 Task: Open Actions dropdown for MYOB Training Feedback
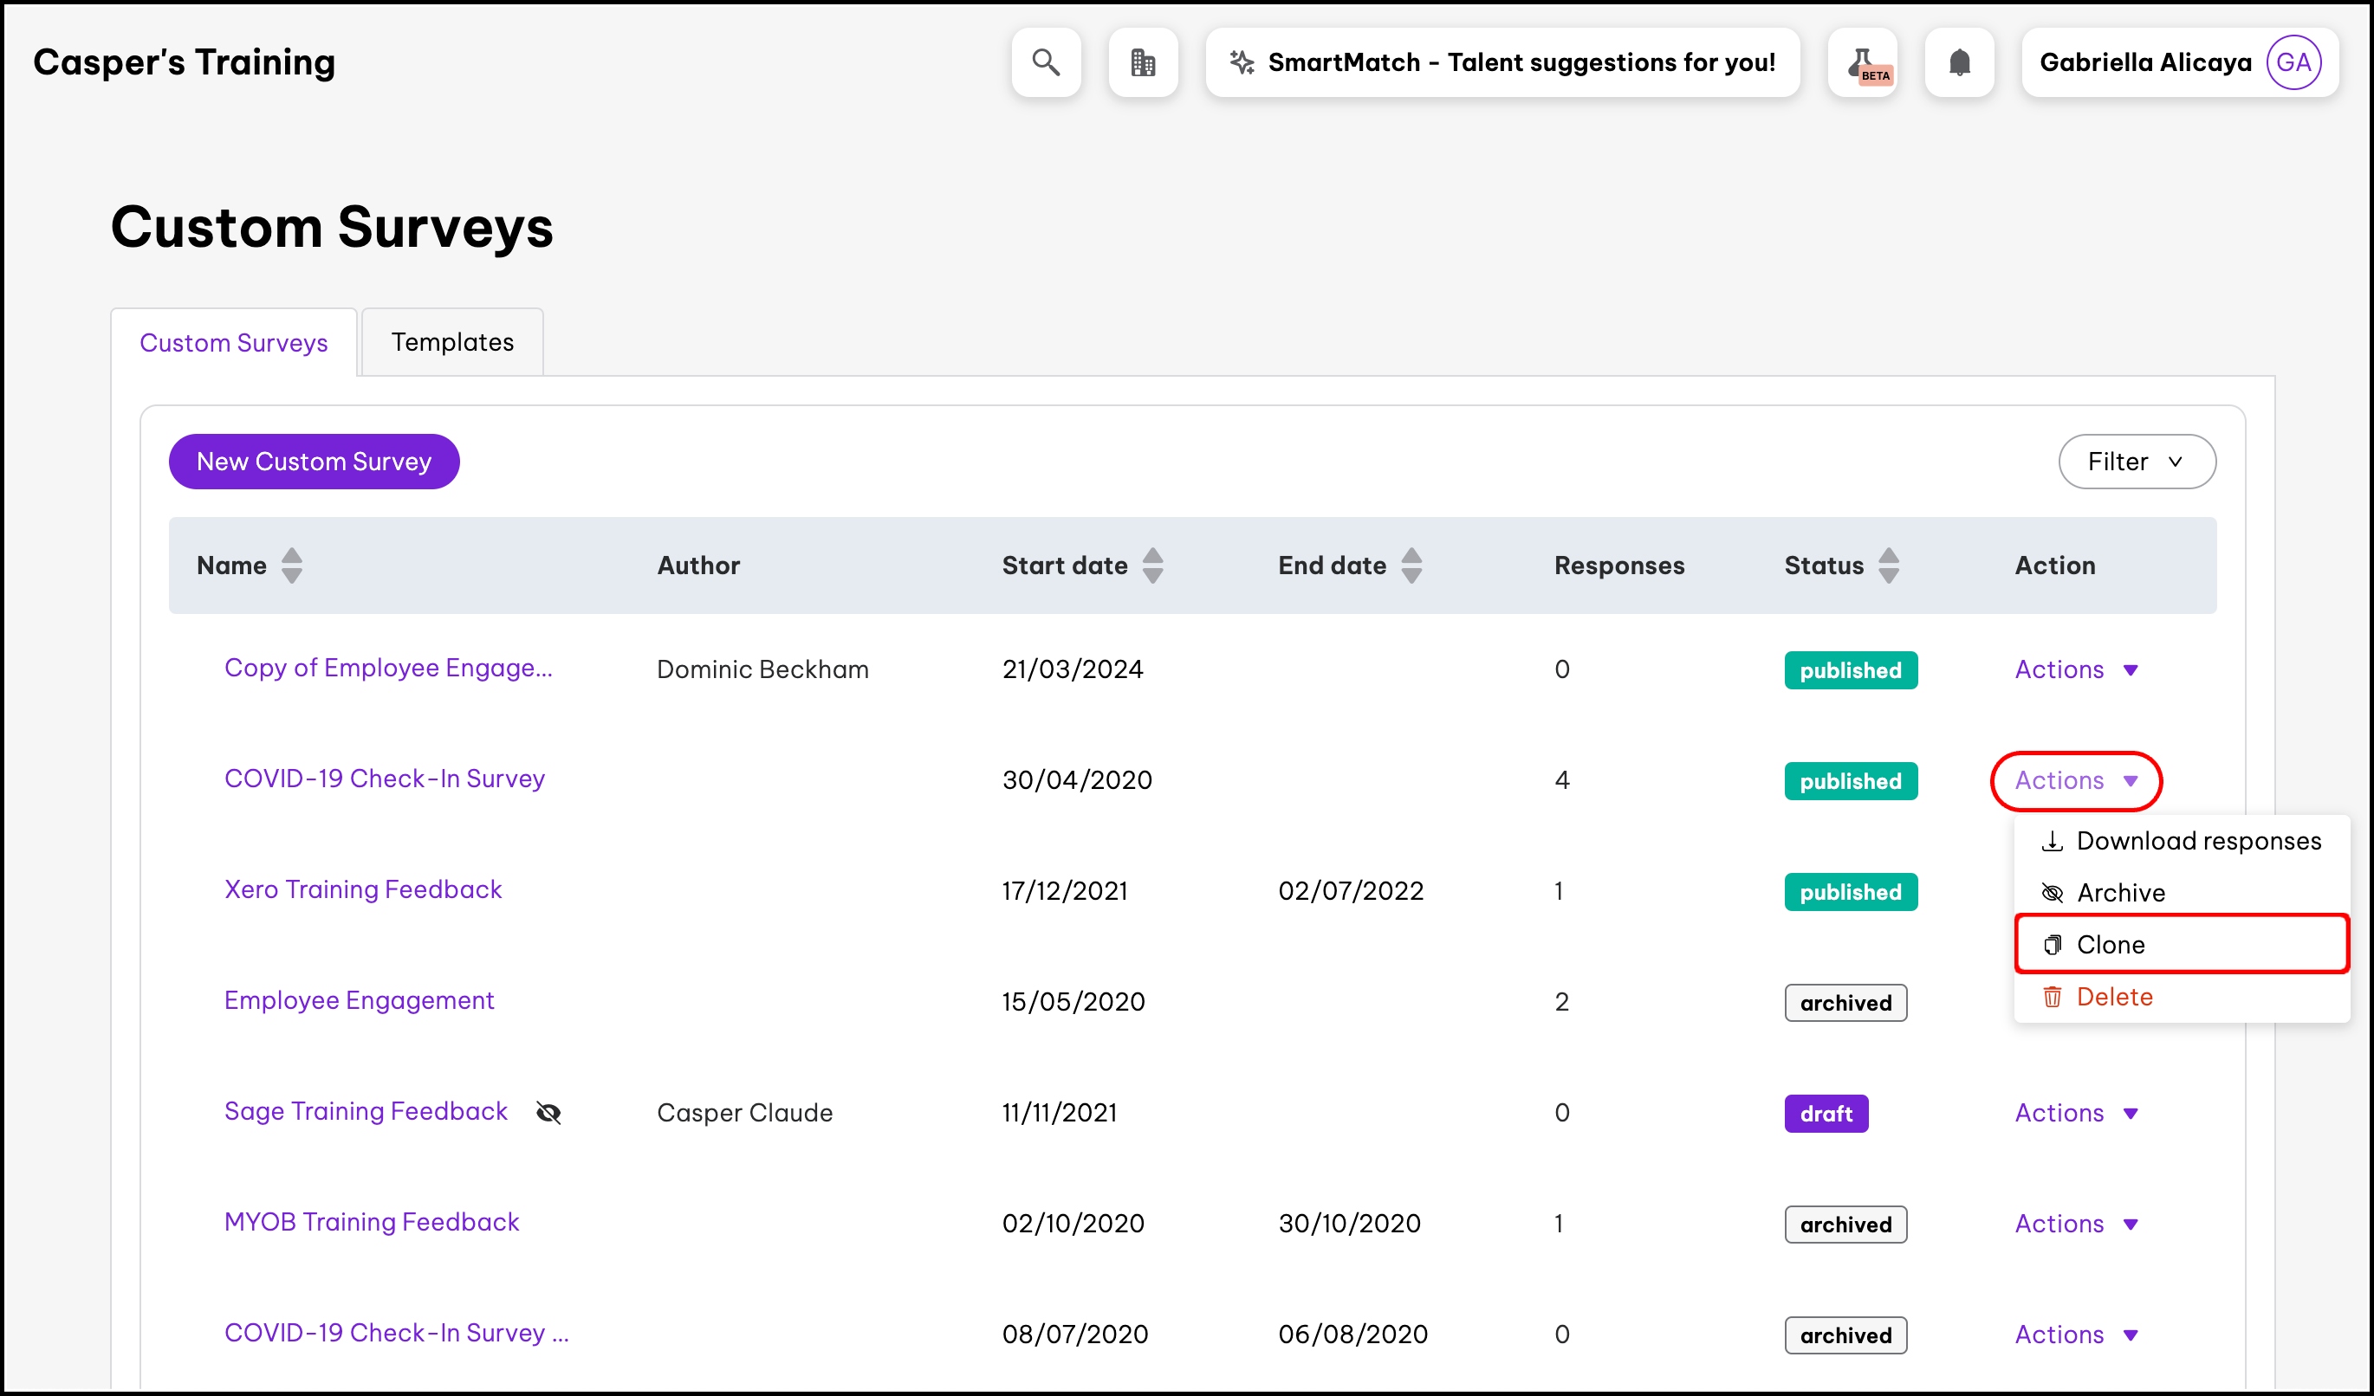coord(2076,1224)
